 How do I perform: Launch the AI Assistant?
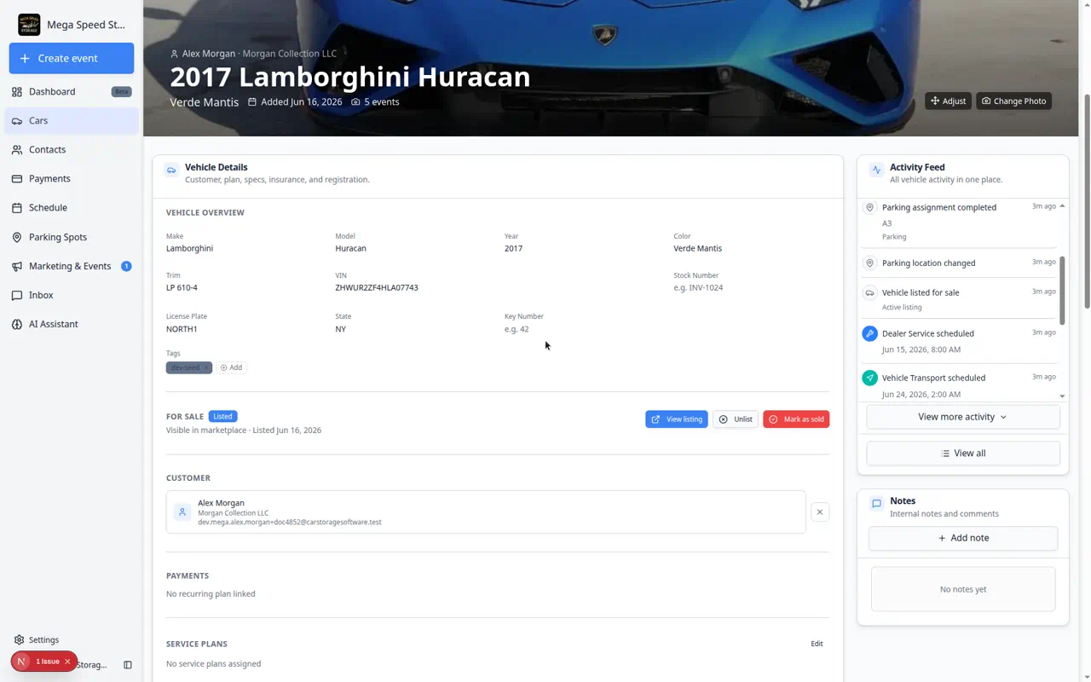tap(72, 324)
